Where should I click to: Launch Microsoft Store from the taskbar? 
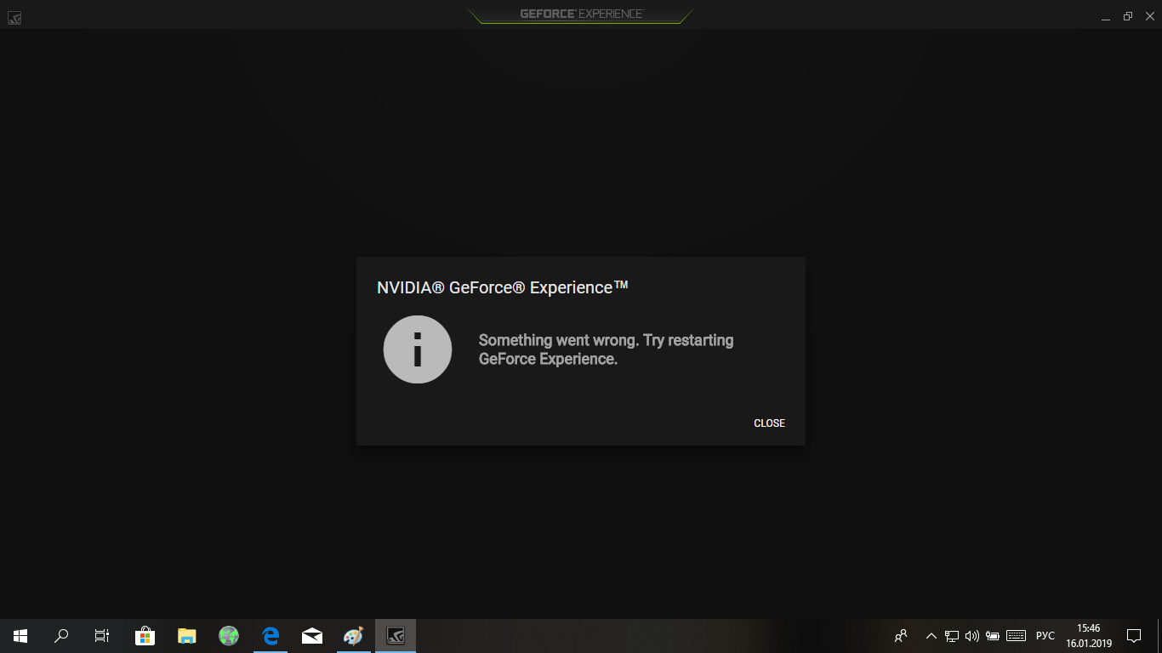[145, 635]
